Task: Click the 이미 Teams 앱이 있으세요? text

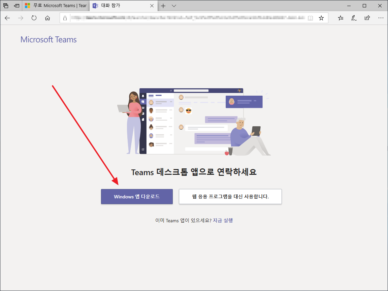Action: click(x=183, y=220)
